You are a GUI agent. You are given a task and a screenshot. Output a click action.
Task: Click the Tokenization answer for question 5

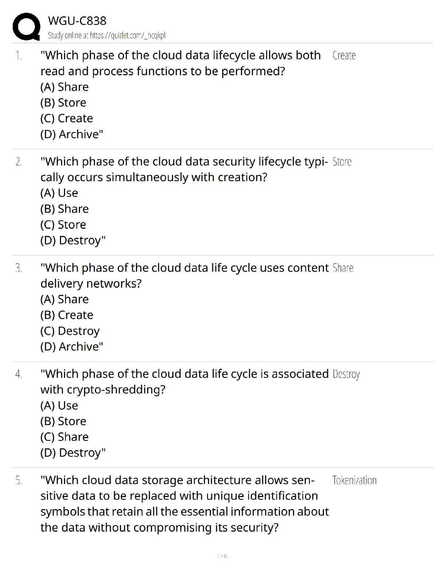354,480
